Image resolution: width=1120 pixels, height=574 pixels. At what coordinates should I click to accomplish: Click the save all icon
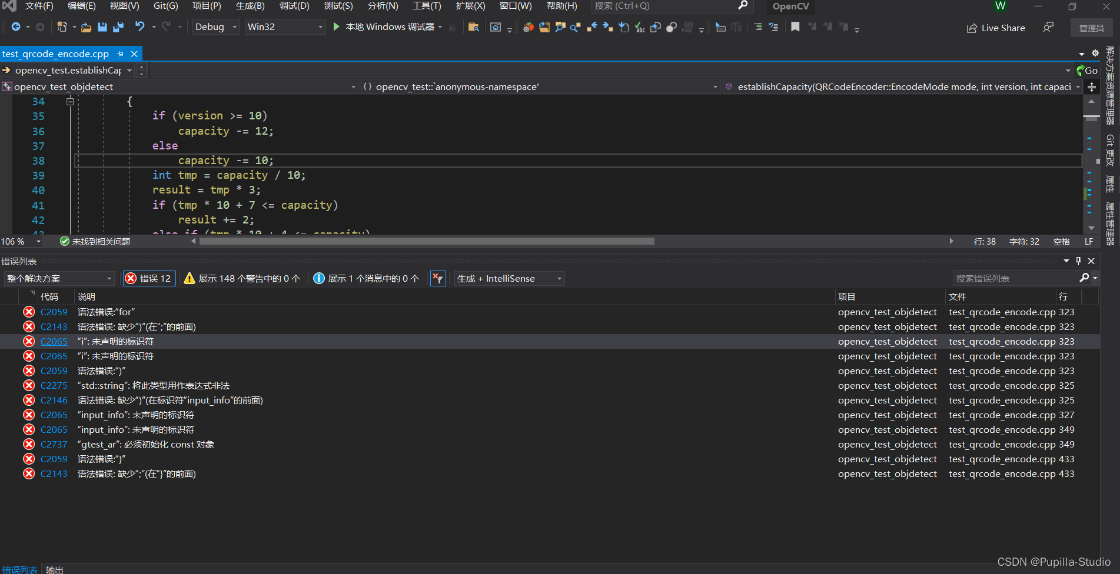tap(118, 27)
